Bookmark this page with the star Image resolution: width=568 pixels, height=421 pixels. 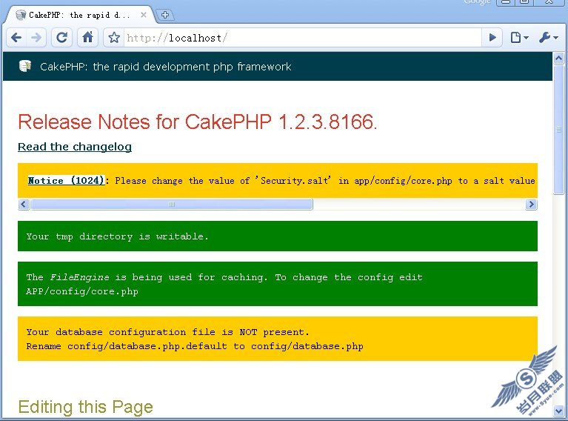point(114,37)
